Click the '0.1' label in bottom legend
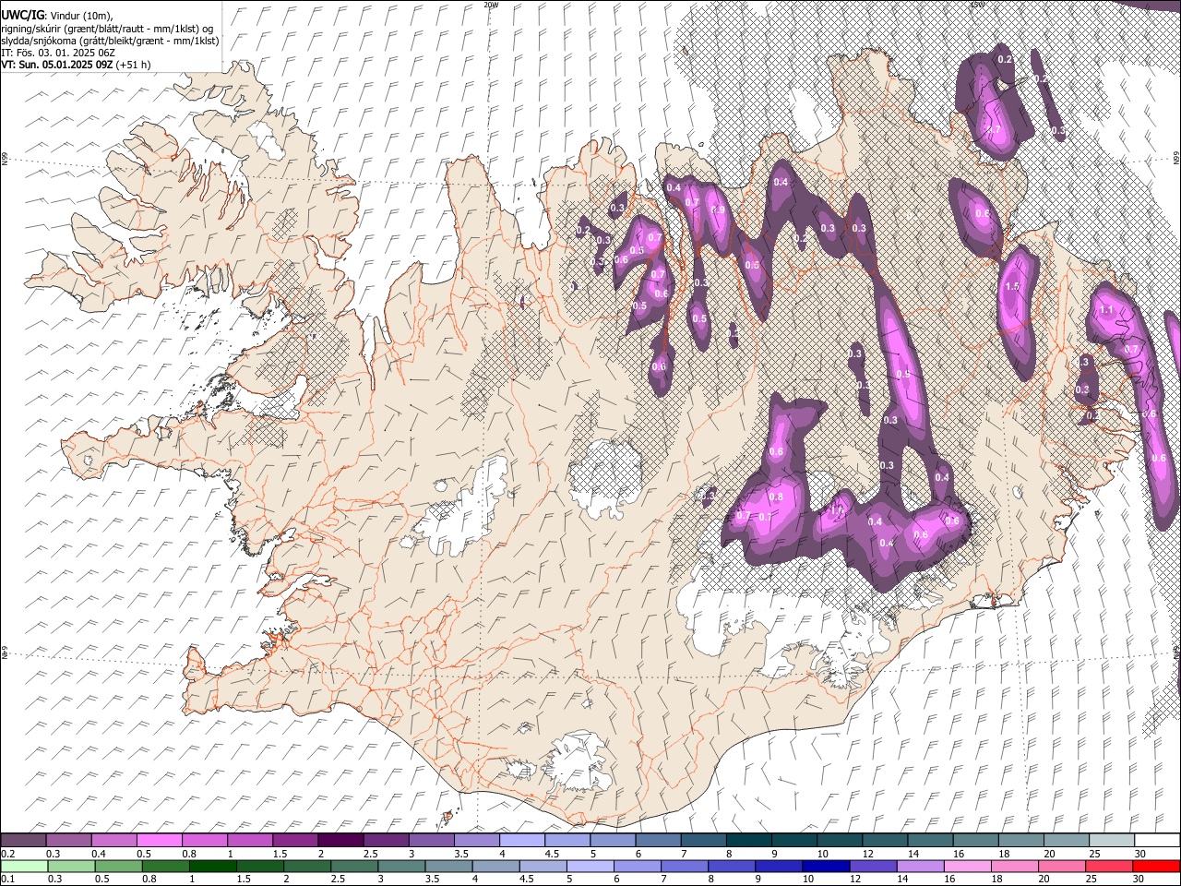This screenshot has width=1181, height=886. click(7, 879)
